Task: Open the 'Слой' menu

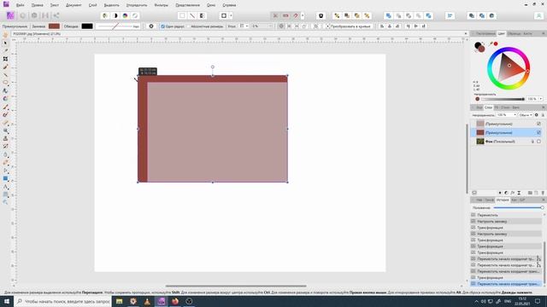Action: pos(93,5)
